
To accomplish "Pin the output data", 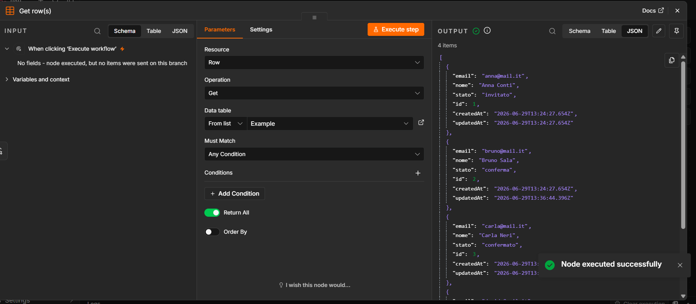I will point(676,31).
